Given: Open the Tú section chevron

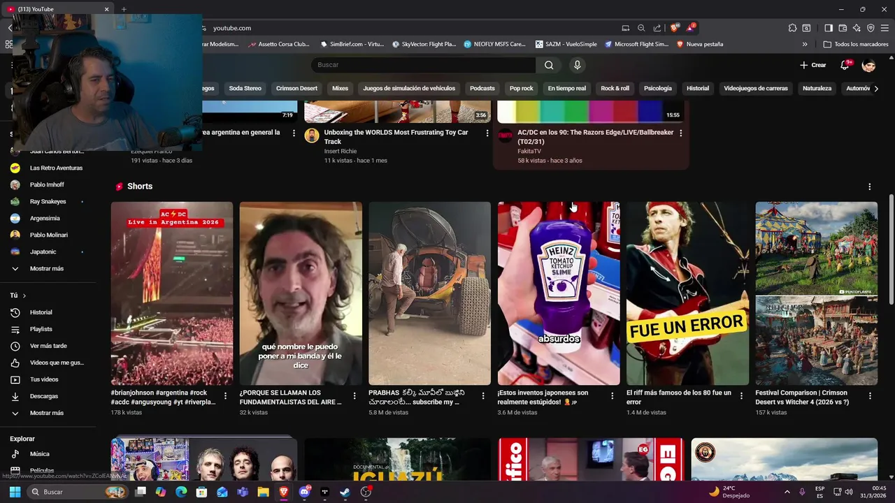Looking at the screenshot, I should [x=24, y=296].
